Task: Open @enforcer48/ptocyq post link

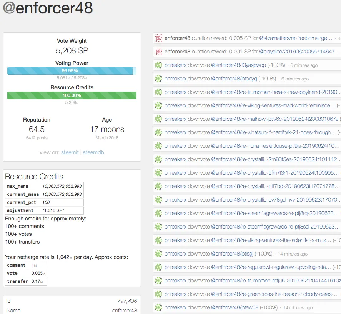Action: click(x=234, y=78)
